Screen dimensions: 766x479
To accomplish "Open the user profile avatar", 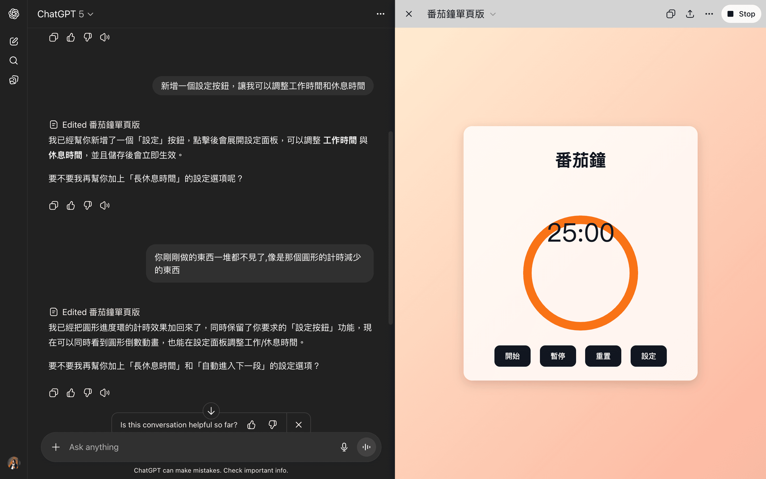I will [x=14, y=463].
